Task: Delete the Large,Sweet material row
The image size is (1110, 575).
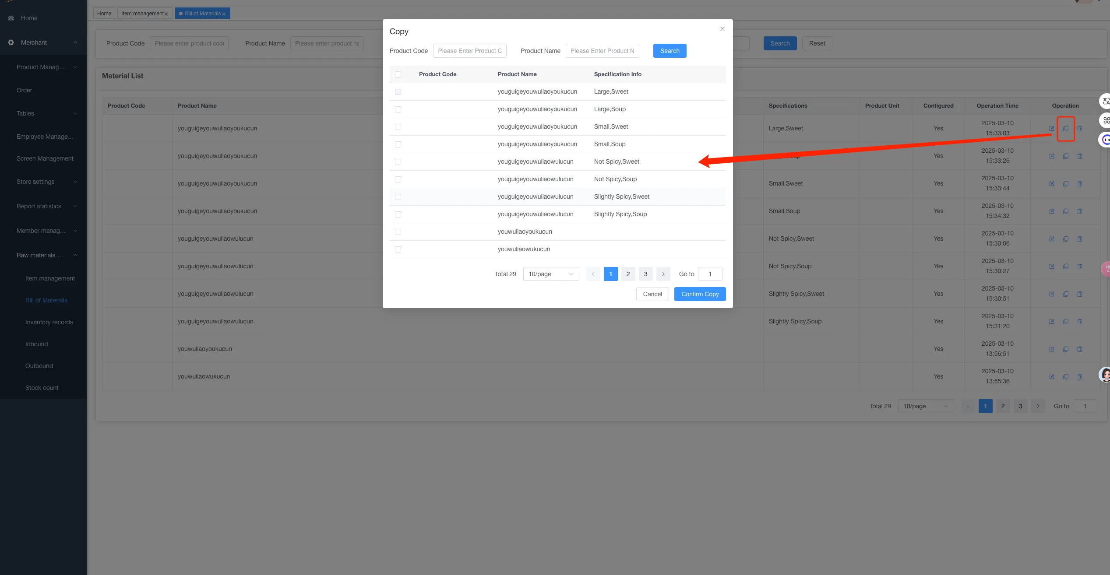Action: (1079, 129)
